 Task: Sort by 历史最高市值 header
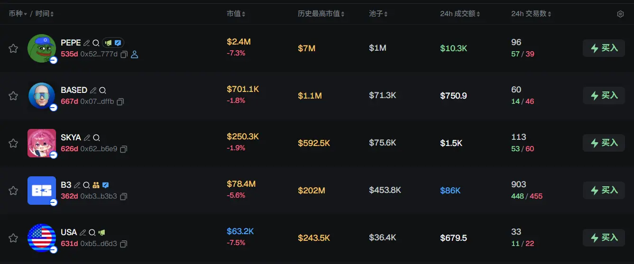coord(321,14)
